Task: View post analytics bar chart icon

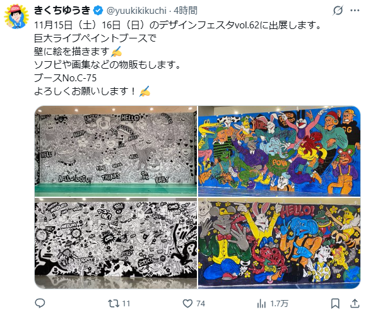Action: point(261,304)
